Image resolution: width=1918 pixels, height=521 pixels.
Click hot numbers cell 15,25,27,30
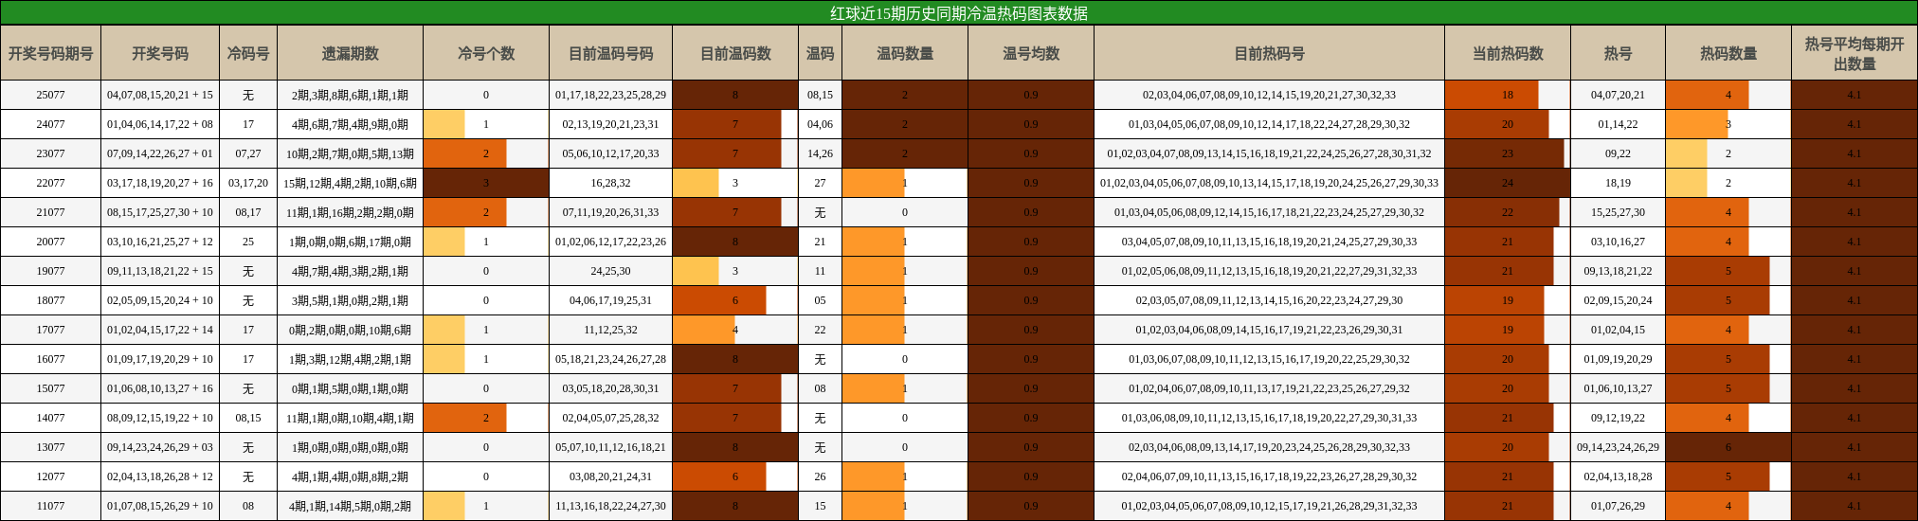tap(1618, 212)
